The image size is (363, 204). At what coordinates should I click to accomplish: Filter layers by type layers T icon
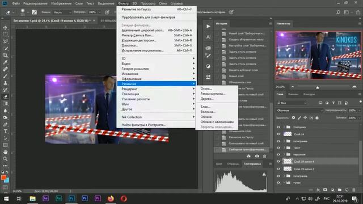[x=334, y=103]
